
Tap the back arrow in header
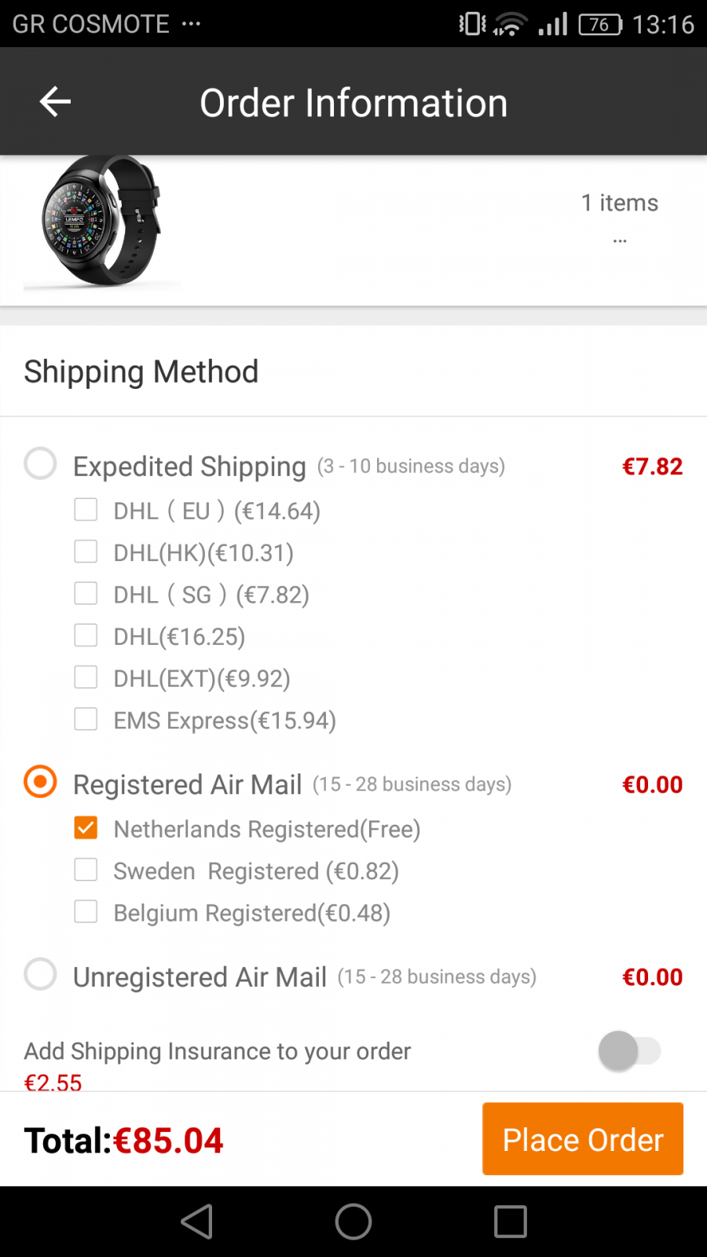[x=55, y=101]
